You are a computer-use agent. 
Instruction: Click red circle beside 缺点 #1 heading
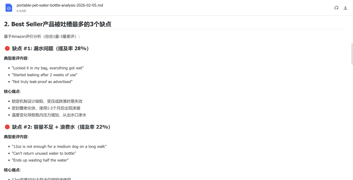click(x=7, y=48)
